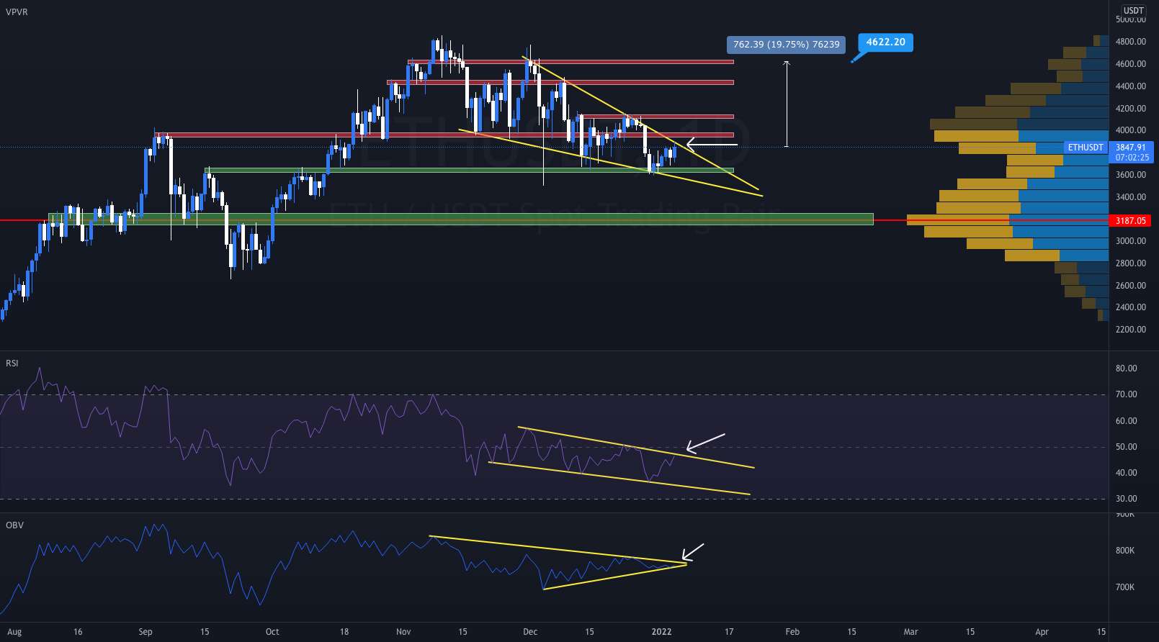Select the VPVR indicator label
This screenshot has height=642, width=1159.
pyautogui.click(x=17, y=12)
